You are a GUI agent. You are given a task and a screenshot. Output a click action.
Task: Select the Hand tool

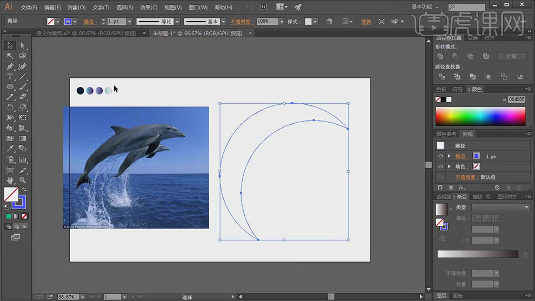click(10, 180)
